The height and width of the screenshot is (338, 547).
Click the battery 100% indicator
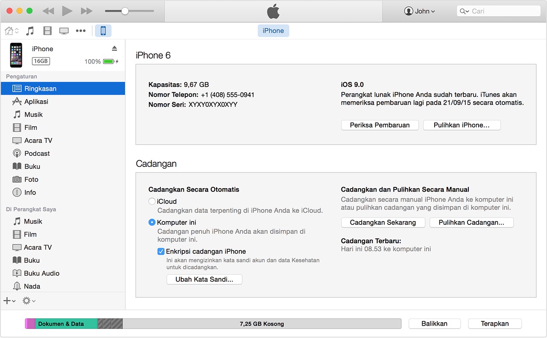(101, 61)
